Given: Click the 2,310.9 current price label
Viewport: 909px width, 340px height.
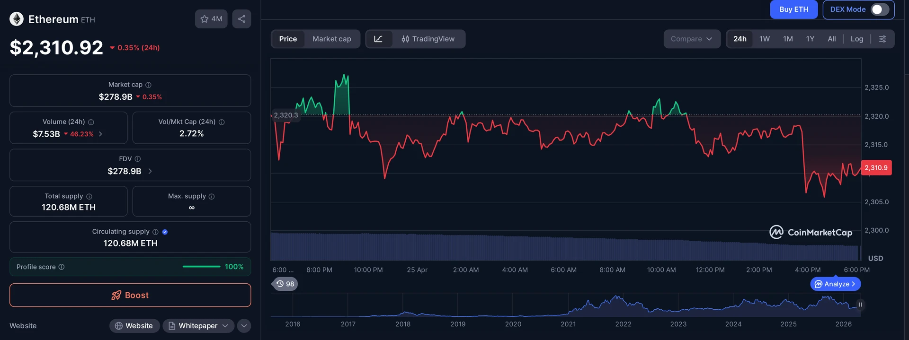Looking at the screenshot, I should coord(876,168).
